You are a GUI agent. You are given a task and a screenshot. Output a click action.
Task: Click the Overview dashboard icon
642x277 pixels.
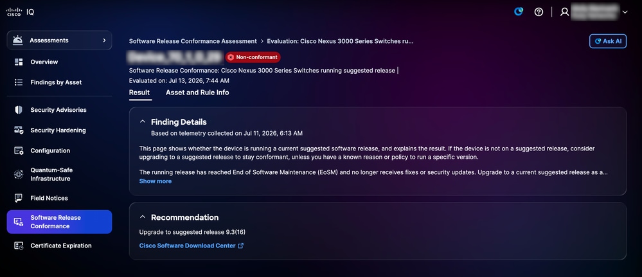[19, 62]
